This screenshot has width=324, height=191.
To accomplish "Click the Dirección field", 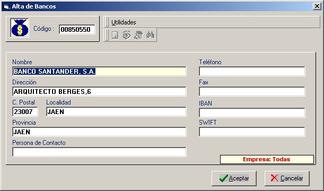I will pyautogui.click(x=99, y=92).
